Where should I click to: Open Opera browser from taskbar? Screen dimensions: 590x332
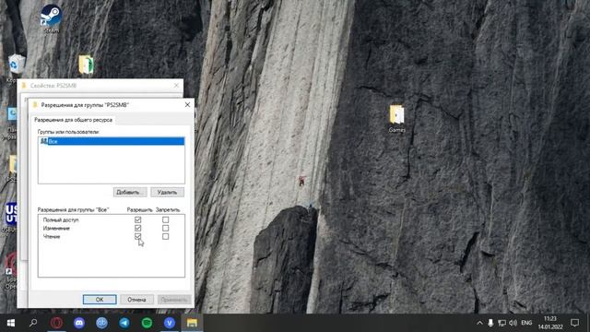pyautogui.click(x=56, y=323)
